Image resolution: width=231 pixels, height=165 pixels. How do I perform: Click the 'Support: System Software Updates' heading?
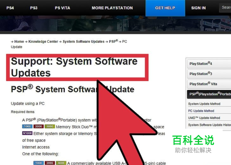click(x=74, y=67)
